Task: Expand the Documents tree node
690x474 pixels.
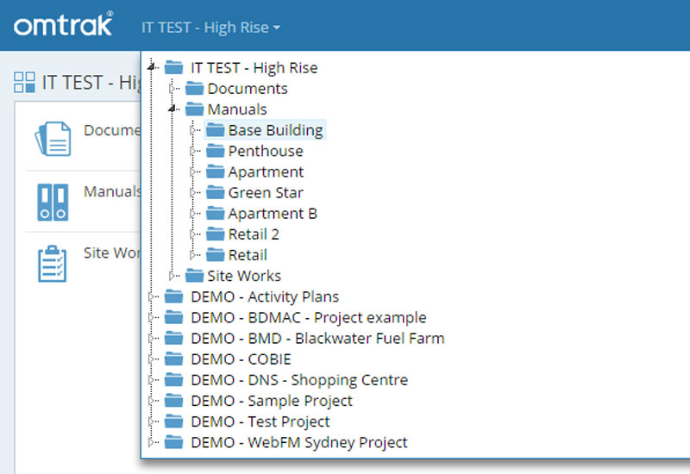Action: 172,89
